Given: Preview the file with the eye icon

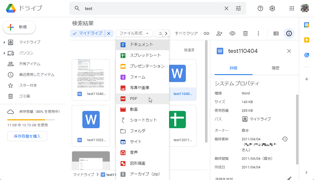Looking at the screenshot, I should (232, 33).
